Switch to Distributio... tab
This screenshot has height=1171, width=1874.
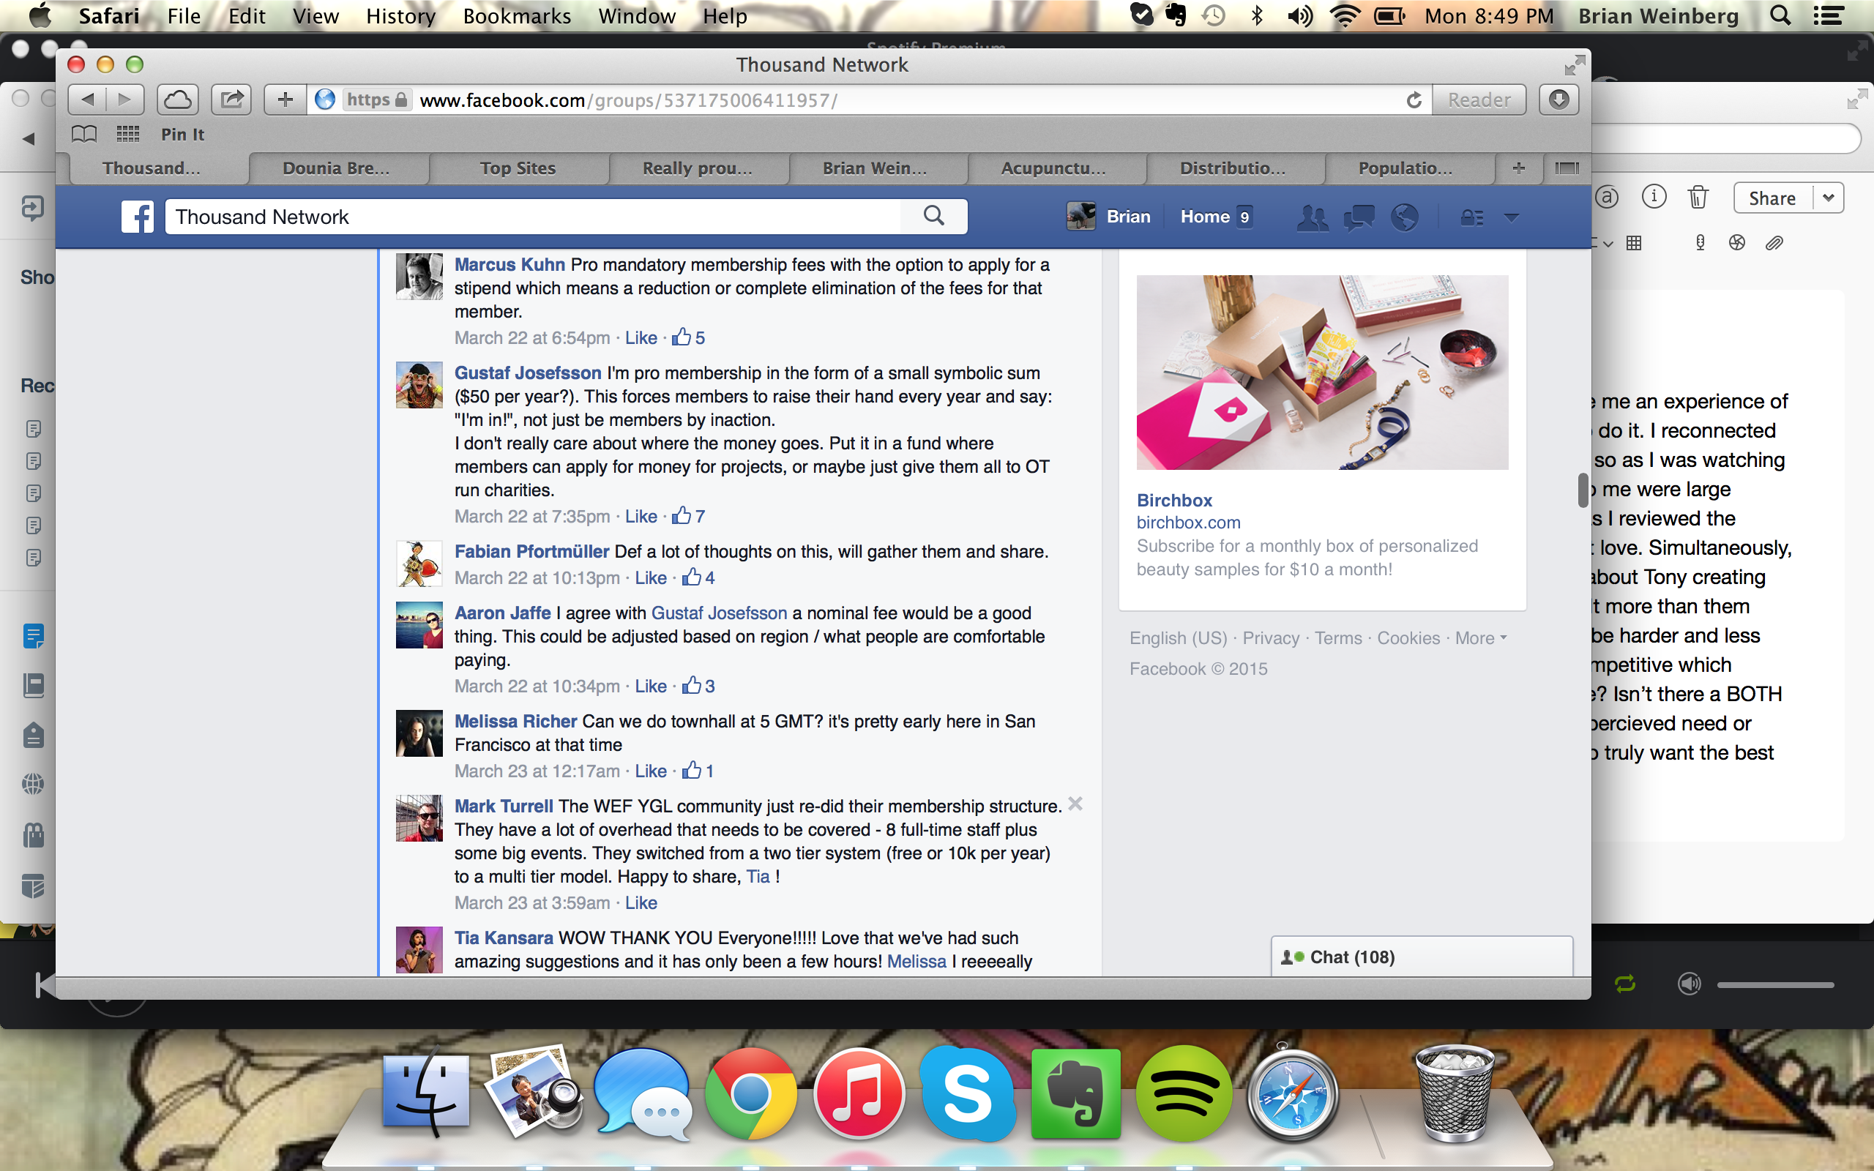[x=1232, y=168]
